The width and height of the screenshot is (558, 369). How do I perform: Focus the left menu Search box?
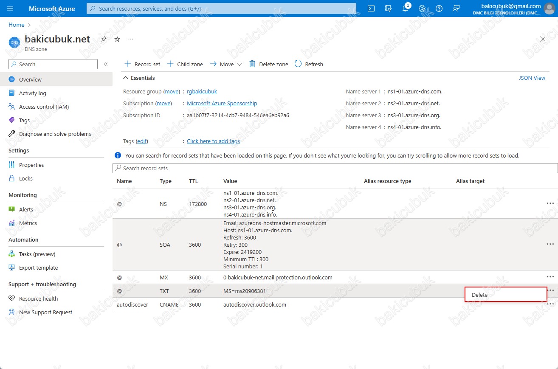click(x=53, y=64)
